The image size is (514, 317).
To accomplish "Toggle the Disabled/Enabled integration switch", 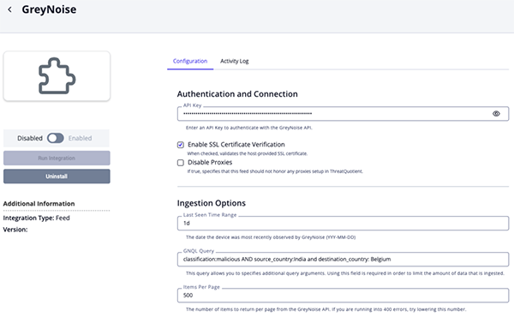I will point(56,138).
